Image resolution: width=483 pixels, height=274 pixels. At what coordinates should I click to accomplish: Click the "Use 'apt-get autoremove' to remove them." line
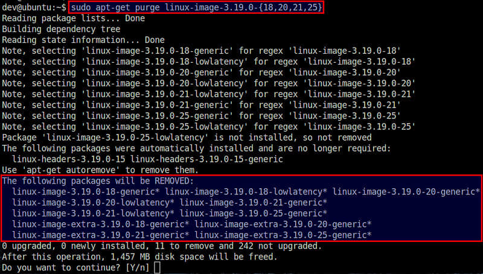pyautogui.click(x=100, y=170)
